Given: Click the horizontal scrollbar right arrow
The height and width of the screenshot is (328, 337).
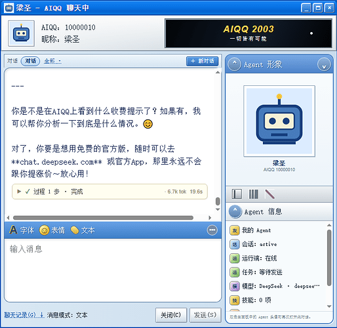Looking at the screenshot, I should [210, 218].
